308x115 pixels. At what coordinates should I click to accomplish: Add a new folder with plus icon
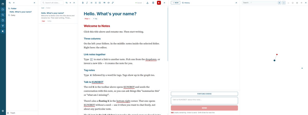pos(14,3)
